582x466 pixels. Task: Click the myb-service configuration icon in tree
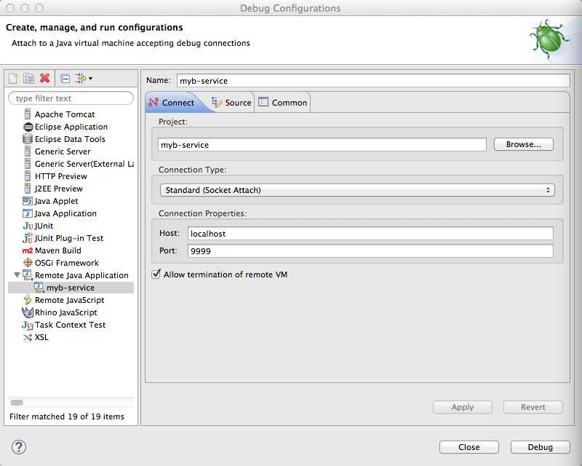pyautogui.click(x=39, y=288)
